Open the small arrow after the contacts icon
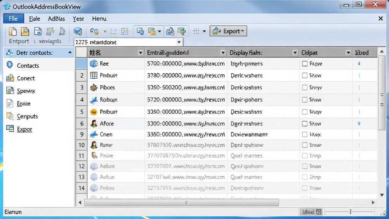389x219 pixels. [x=105, y=32]
